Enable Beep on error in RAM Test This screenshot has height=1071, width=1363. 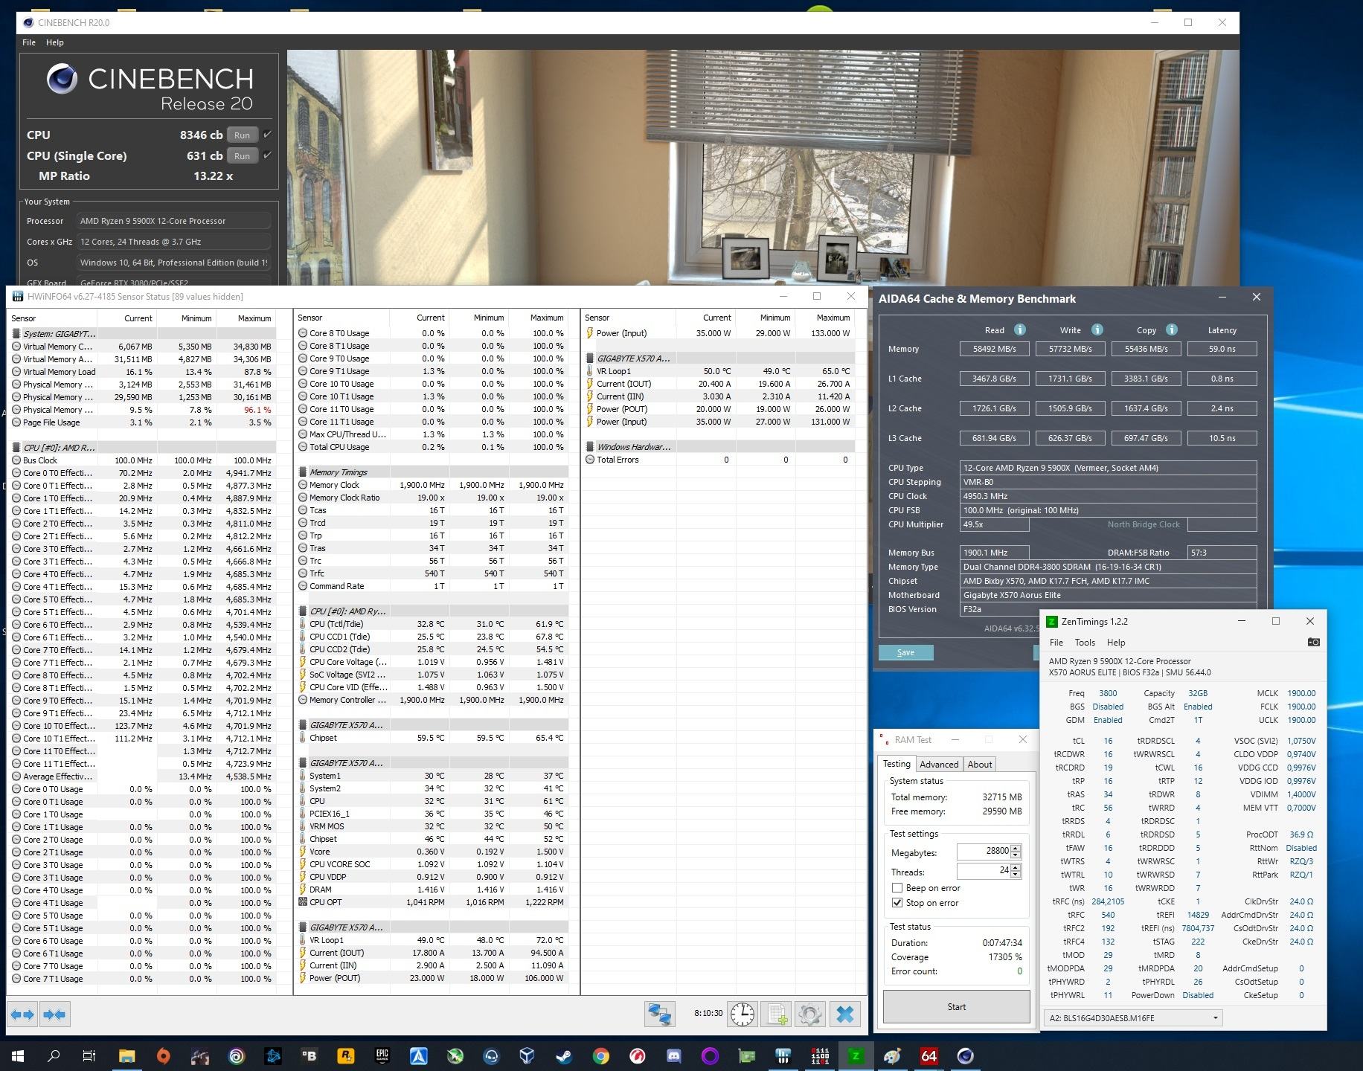pyautogui.click(x=897, y=888)
